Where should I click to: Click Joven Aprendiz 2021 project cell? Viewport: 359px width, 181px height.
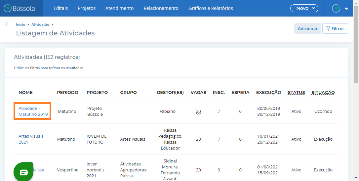(96, 170)
